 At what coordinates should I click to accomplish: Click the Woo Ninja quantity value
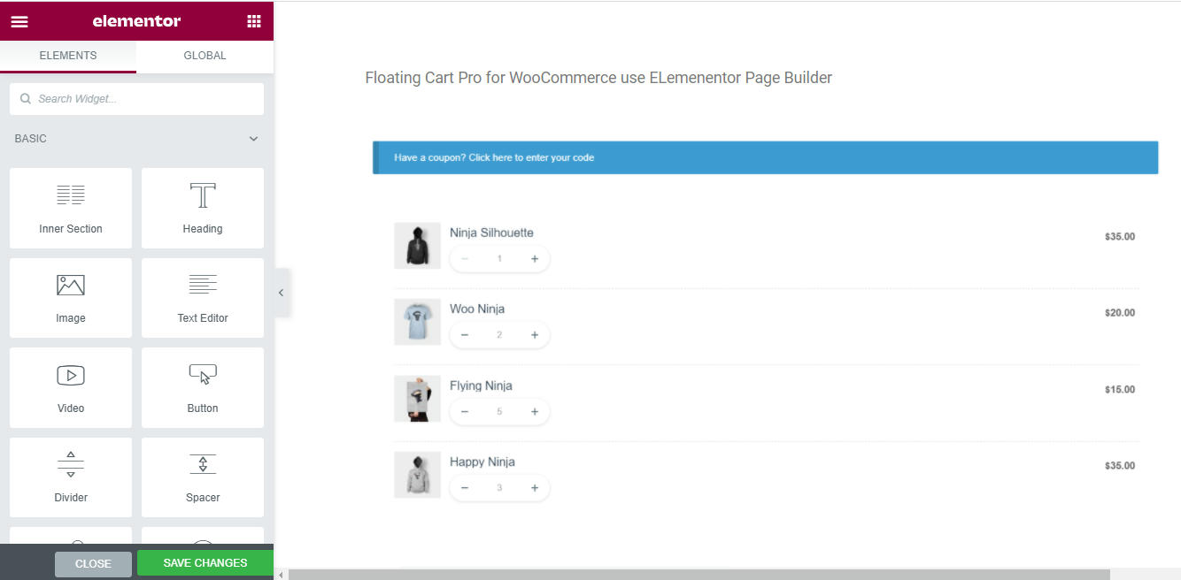pos(499,335)
